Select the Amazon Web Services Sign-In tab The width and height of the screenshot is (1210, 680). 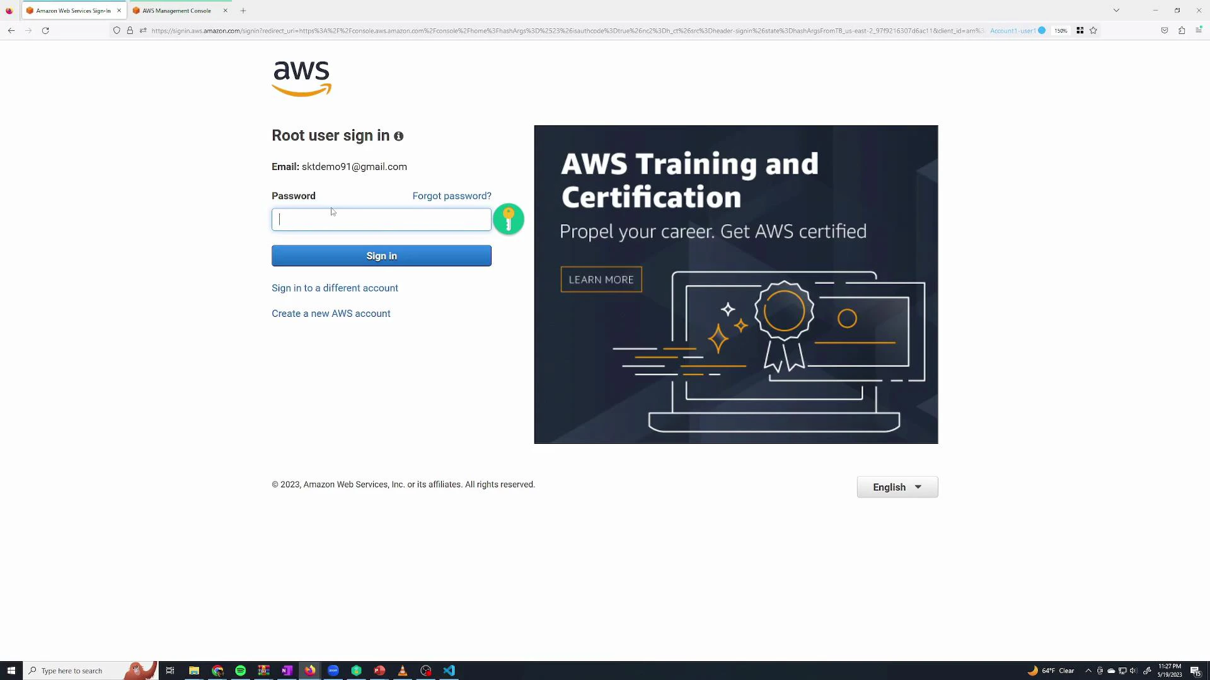pos(69,10)
